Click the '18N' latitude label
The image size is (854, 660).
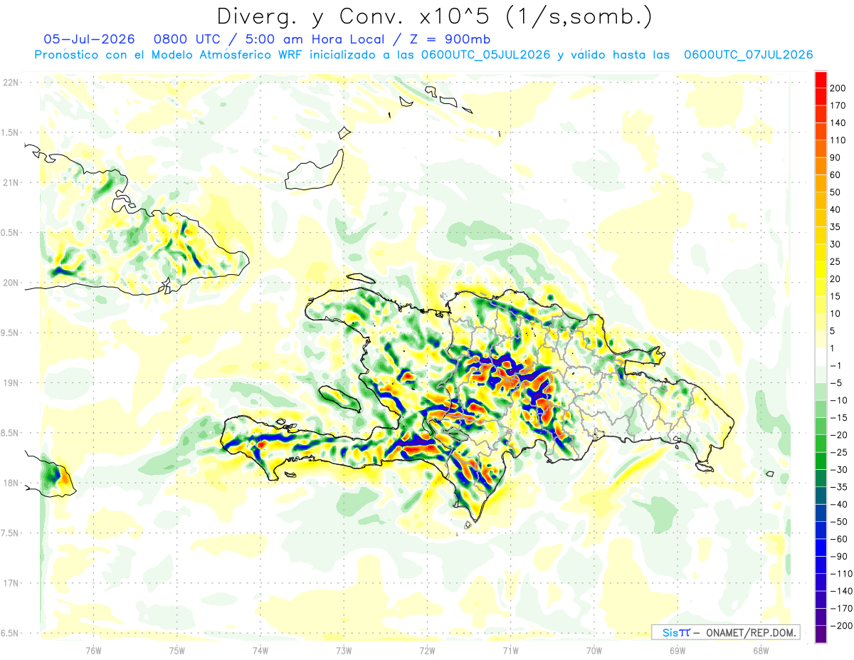point(10,483)
